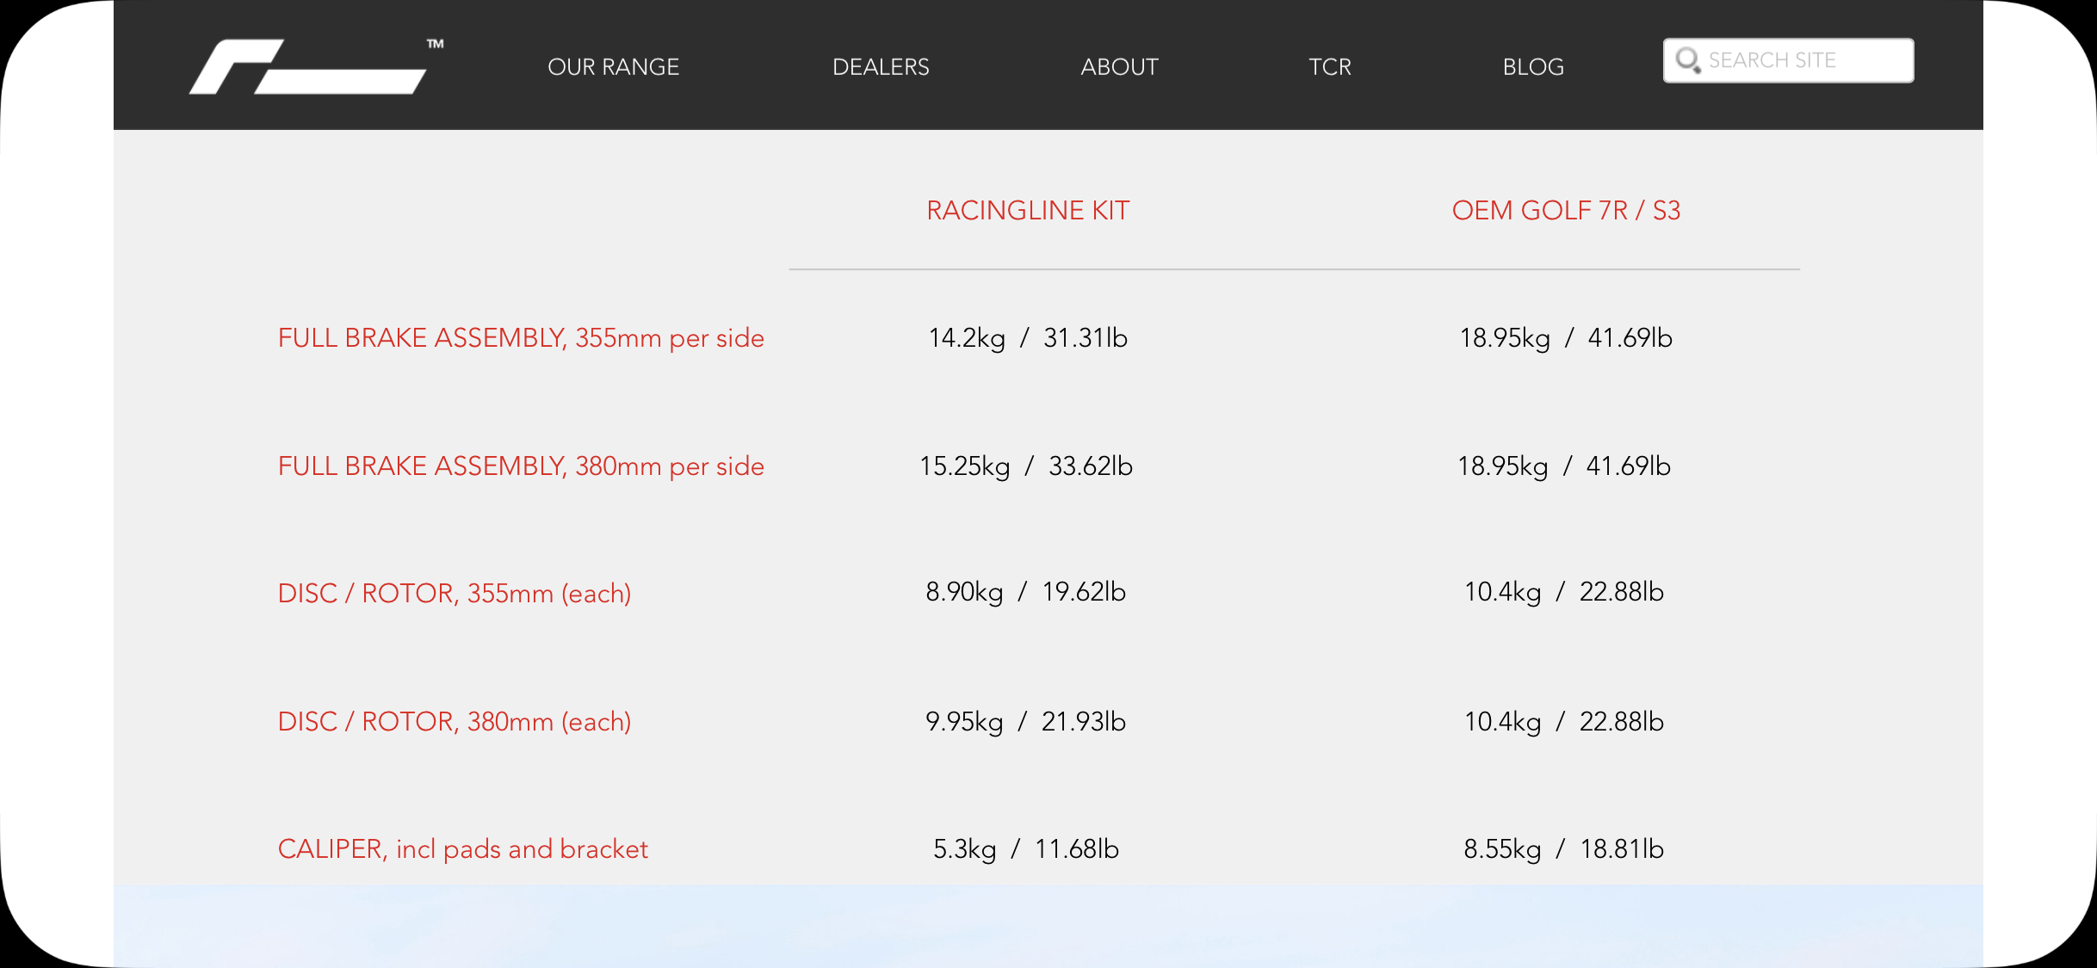The image size is (2097, 968).
Task: Click the 15.25kg / 33.62lb value
Action: click(1025, 466)
